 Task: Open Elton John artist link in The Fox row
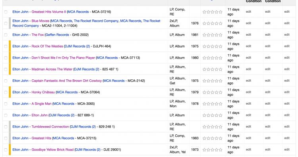pos(20,35)
